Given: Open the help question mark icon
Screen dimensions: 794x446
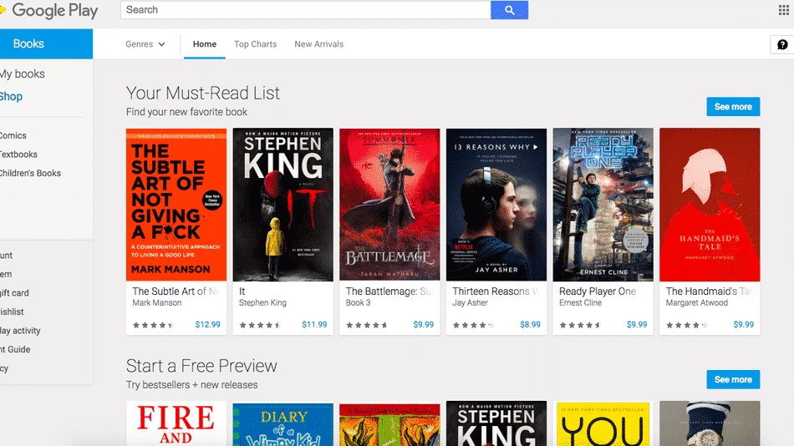Looking at the screenshot, I should tap(782, 44).
